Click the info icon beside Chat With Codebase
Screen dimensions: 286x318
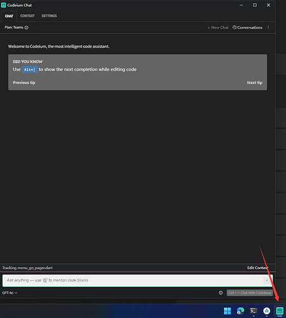pos(221,293)
